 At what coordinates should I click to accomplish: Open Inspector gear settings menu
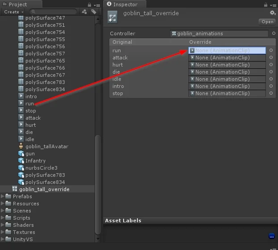[273, 13]
